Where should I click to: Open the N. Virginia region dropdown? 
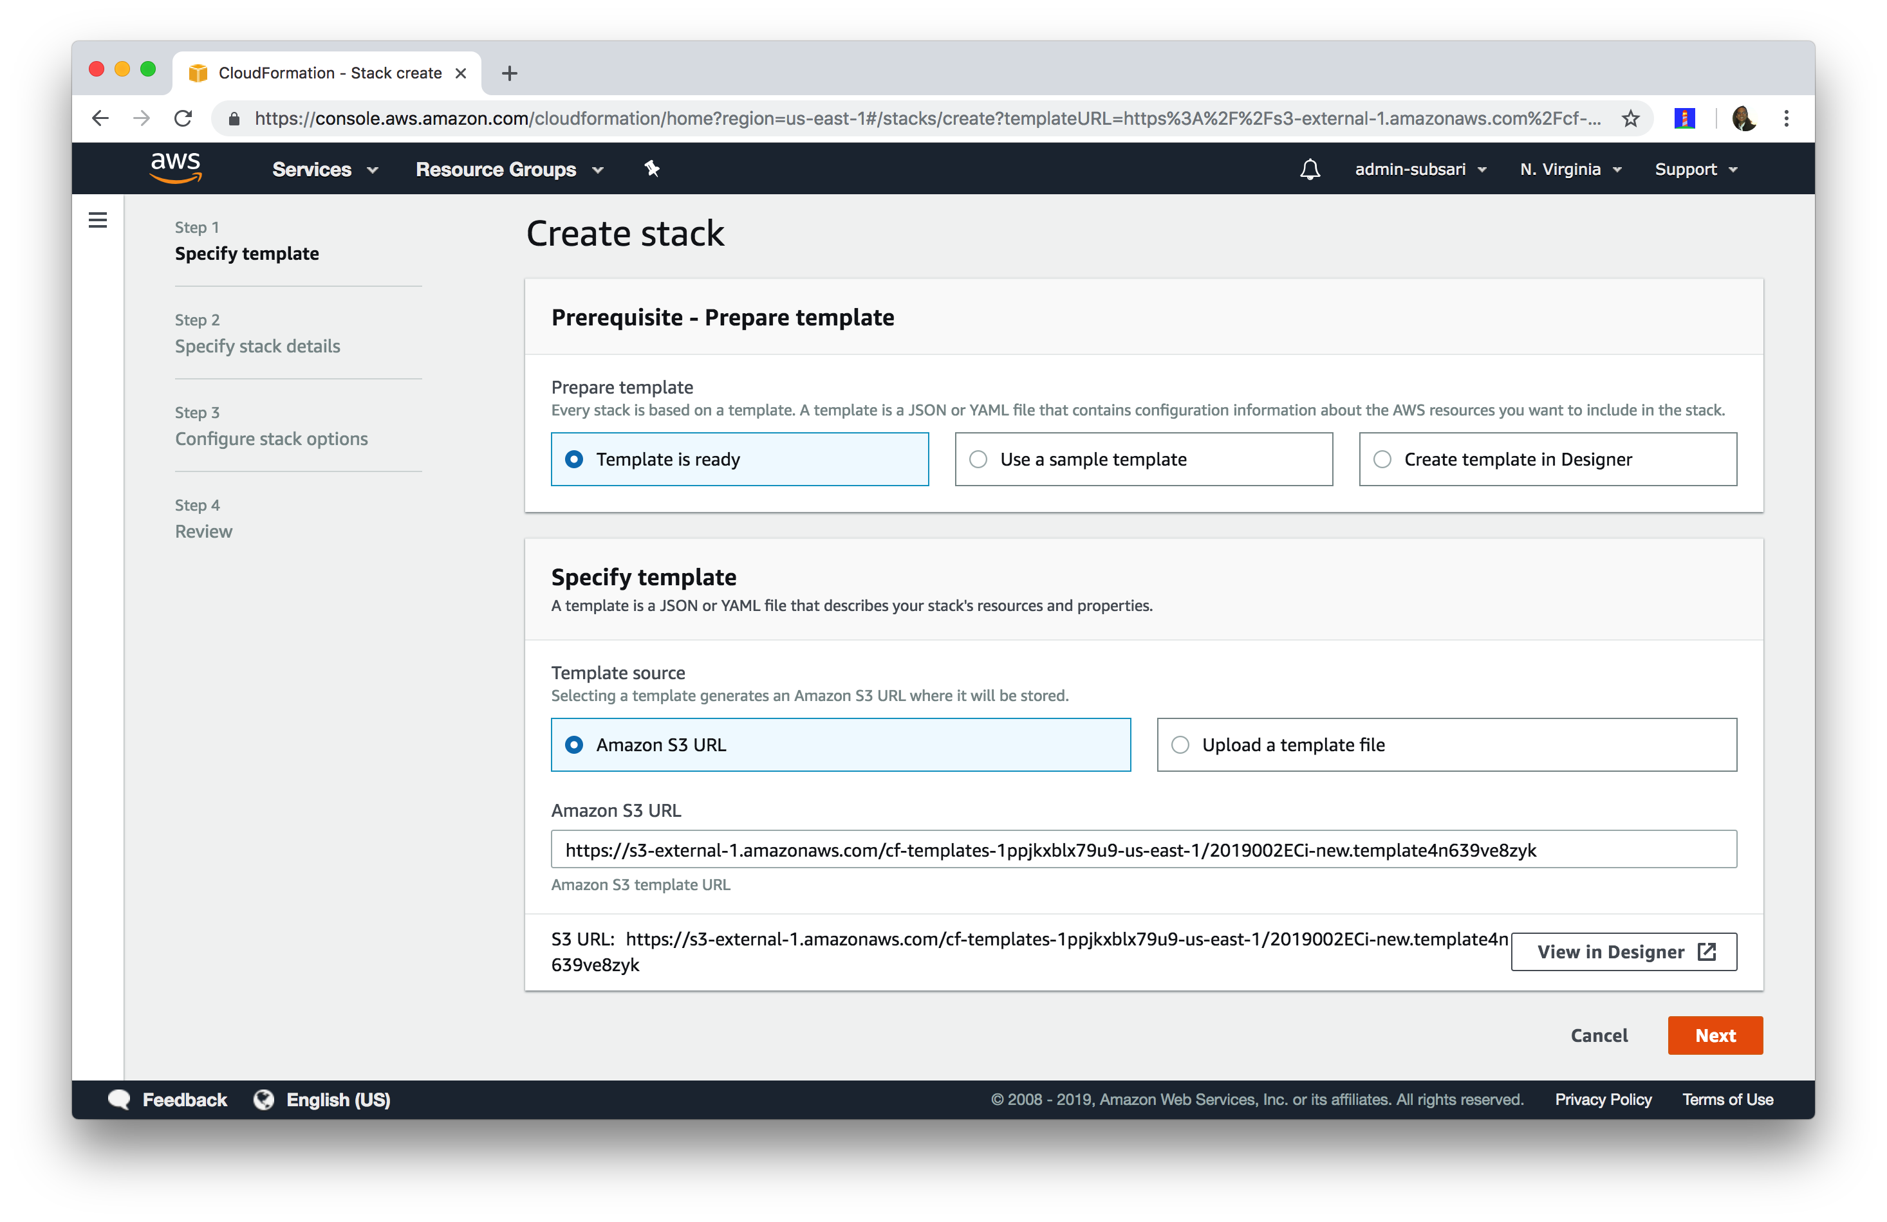(x=1570, y=170)
